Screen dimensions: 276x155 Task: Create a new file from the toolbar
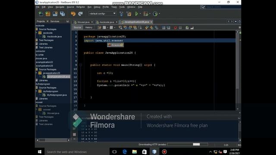point(41,14)
